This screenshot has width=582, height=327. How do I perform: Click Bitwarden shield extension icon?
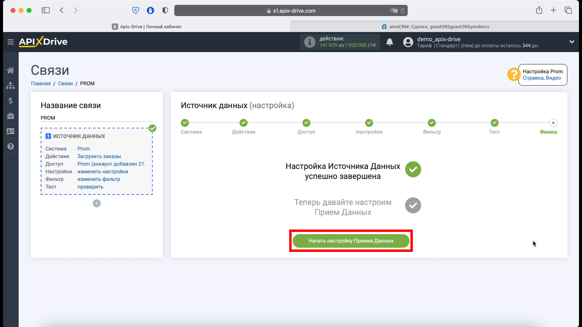135,11
